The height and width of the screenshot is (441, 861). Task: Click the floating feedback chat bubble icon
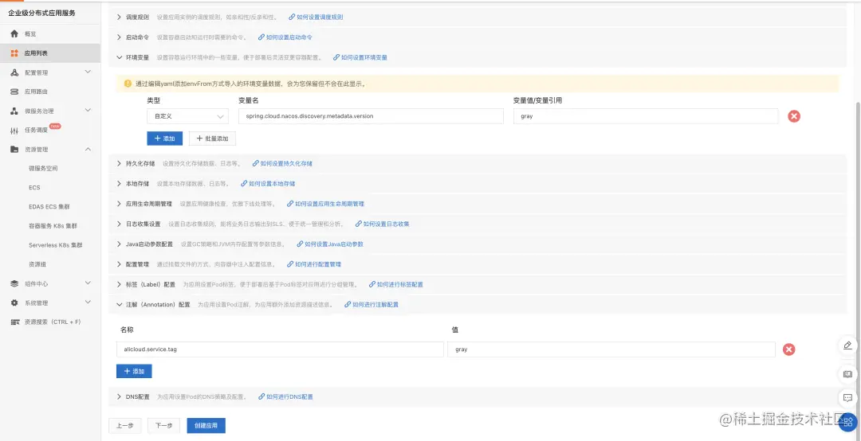(847, 397)
